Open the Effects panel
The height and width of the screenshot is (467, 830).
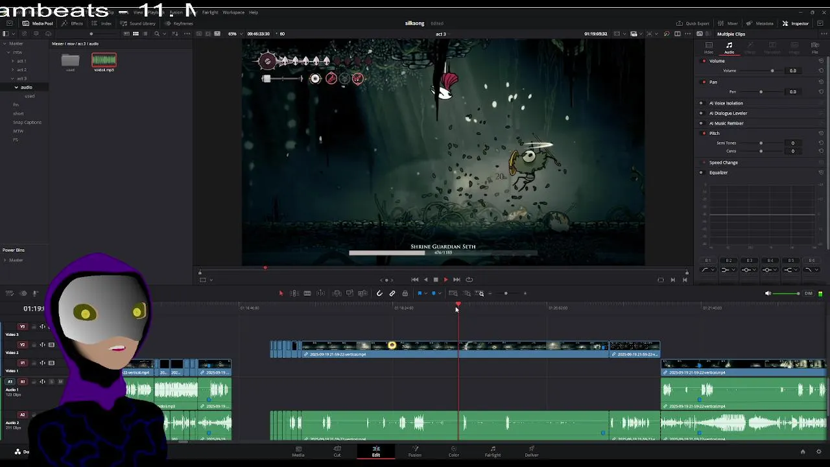[73, 23]
